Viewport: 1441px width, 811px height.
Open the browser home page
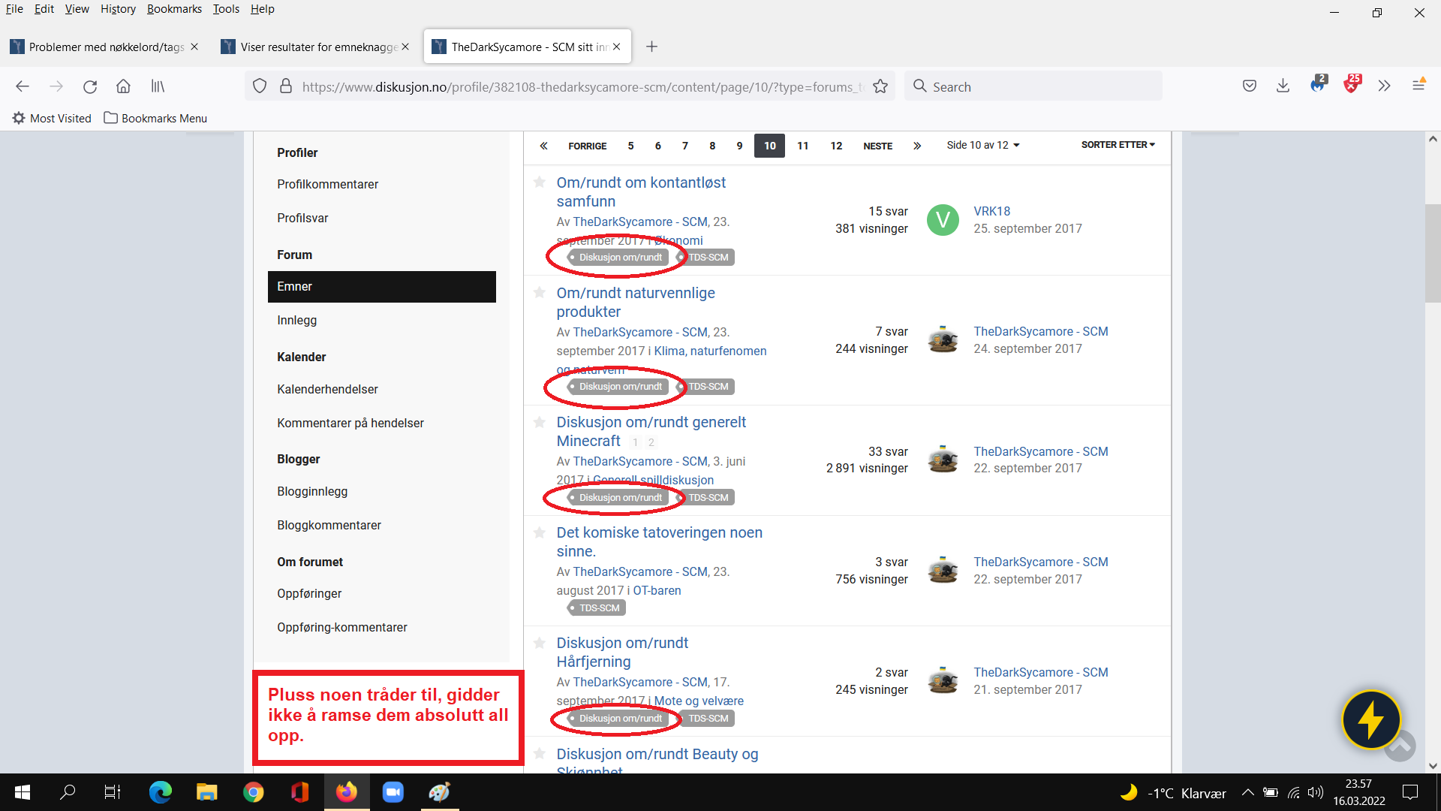tap(123, 86)
